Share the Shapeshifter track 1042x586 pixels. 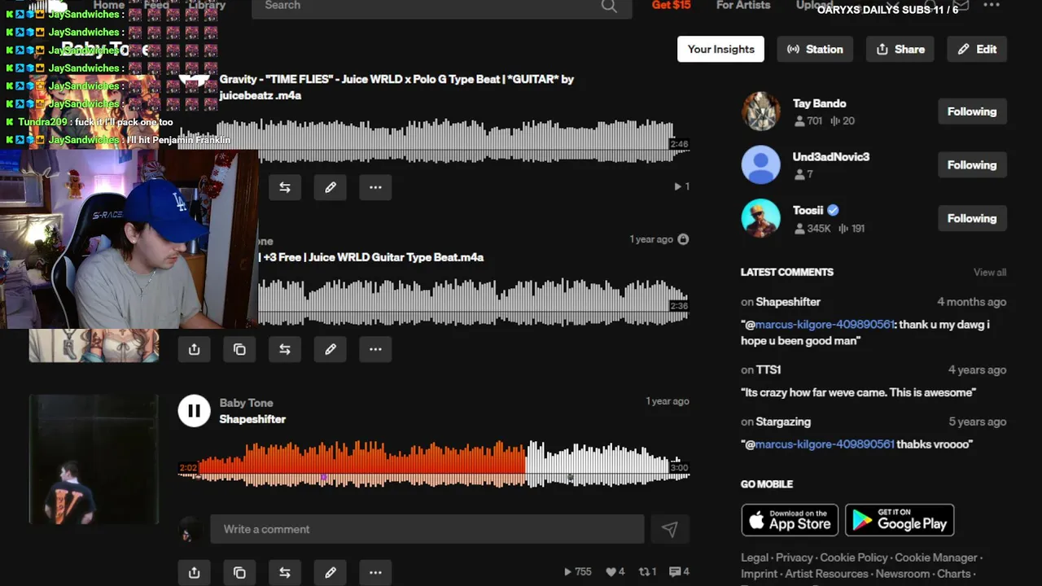point(194,572)
